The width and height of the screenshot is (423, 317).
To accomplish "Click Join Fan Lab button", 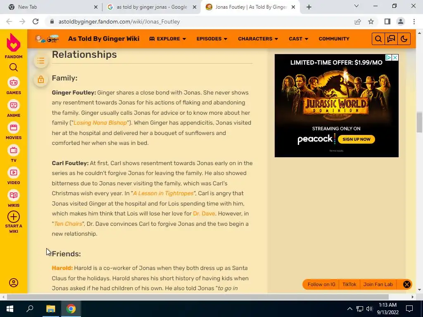I will 378,284.
